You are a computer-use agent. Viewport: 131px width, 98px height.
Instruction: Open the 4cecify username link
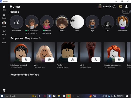coord(107,7)
